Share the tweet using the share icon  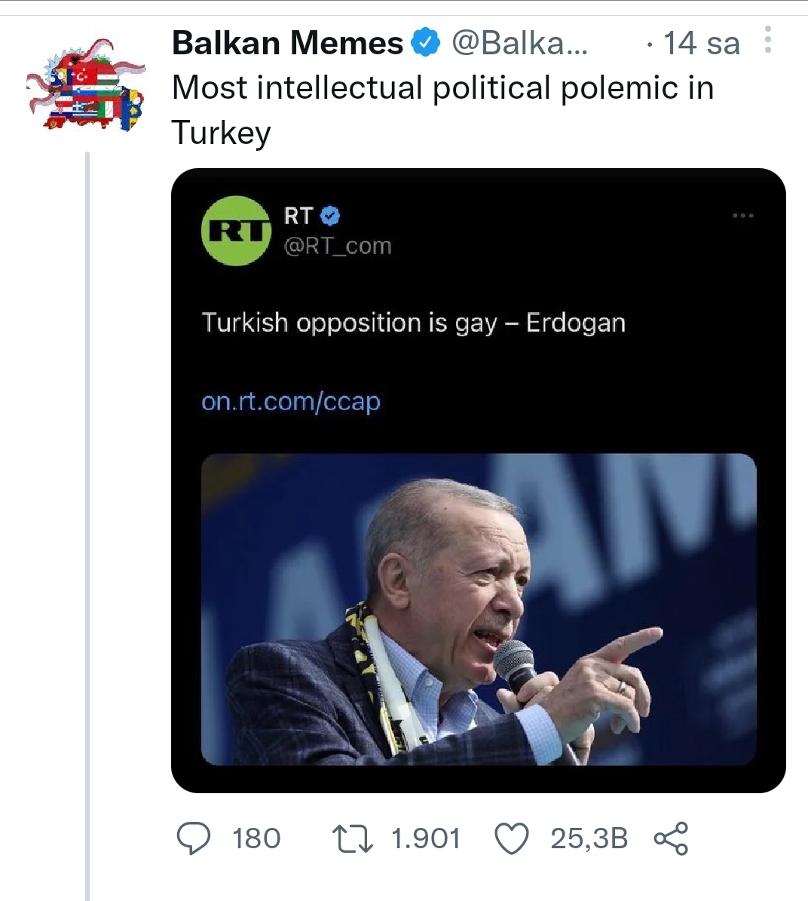click(671, 838)
